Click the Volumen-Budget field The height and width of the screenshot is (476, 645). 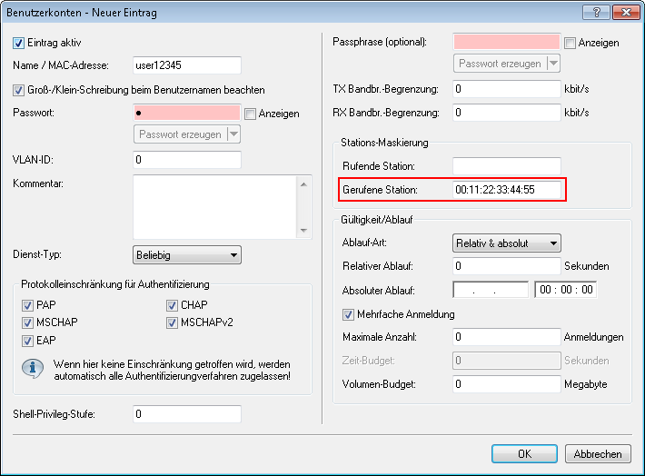pyautogui.click(x=507, y=384)
